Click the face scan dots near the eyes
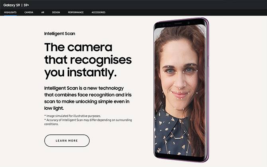This screenshot has width=267, height=167. 180,69
